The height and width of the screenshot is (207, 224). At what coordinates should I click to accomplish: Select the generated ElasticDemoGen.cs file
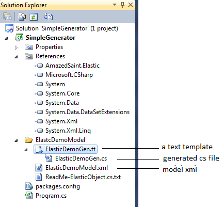tap(81, 158)
